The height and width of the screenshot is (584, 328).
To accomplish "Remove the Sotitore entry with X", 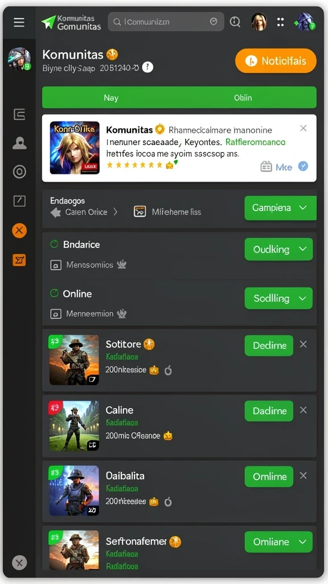I will coord(304,344).
